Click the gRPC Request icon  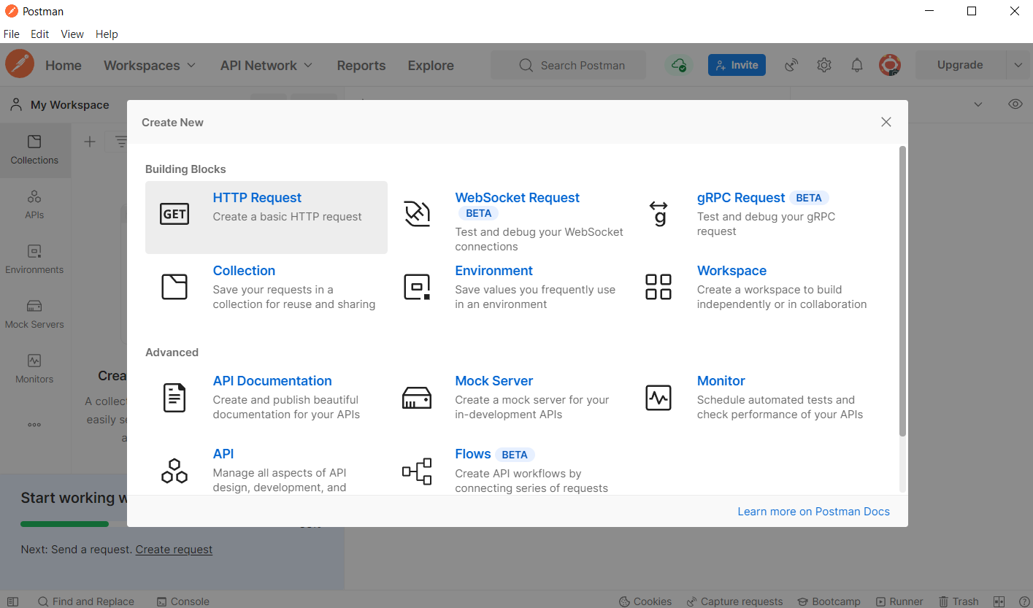click(658, 214)
